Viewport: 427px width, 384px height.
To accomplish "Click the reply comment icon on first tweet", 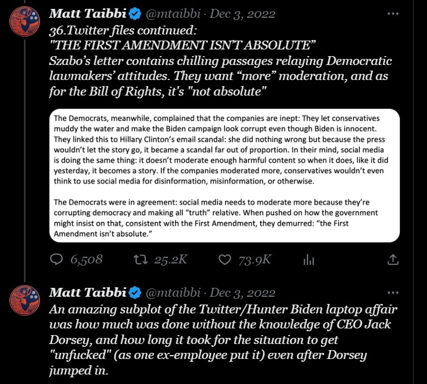I will (x=57, y=260).
